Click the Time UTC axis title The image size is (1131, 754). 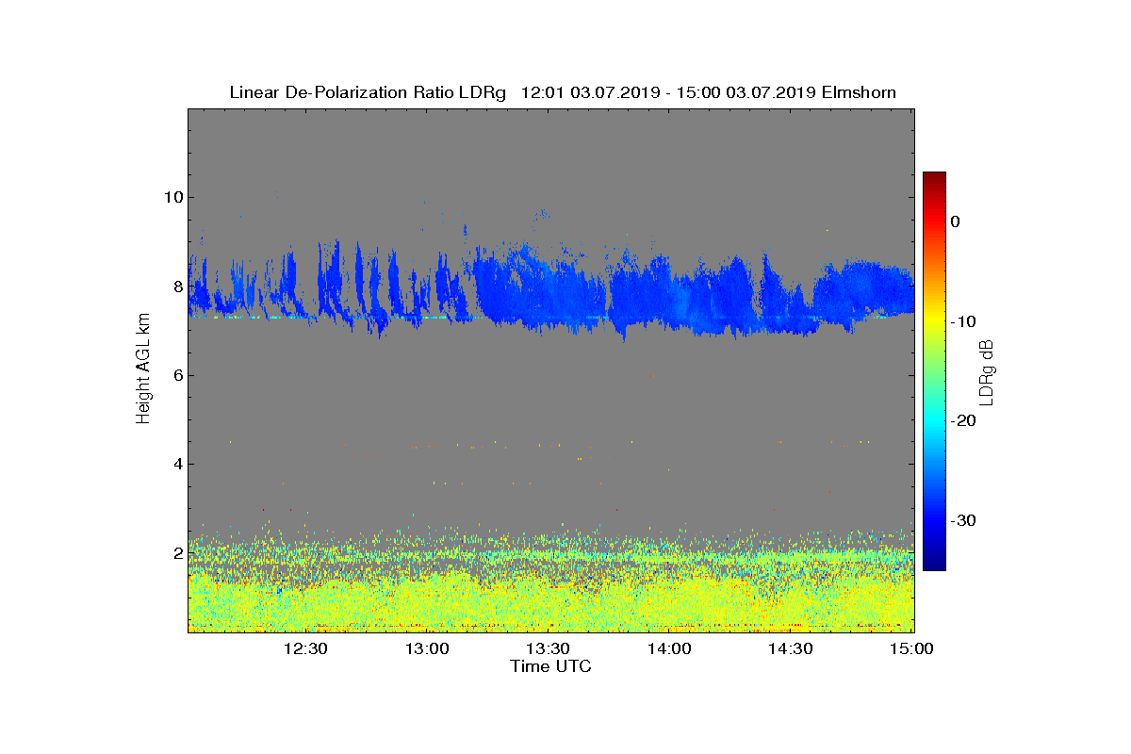click(551, 666)
